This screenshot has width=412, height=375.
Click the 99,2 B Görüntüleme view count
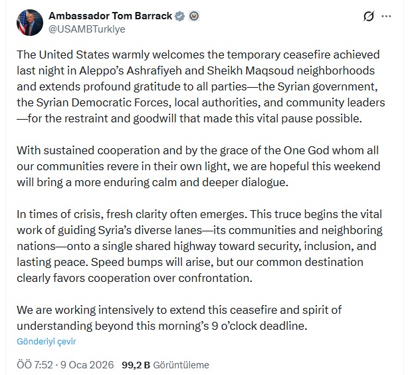[x=165, y=364]
